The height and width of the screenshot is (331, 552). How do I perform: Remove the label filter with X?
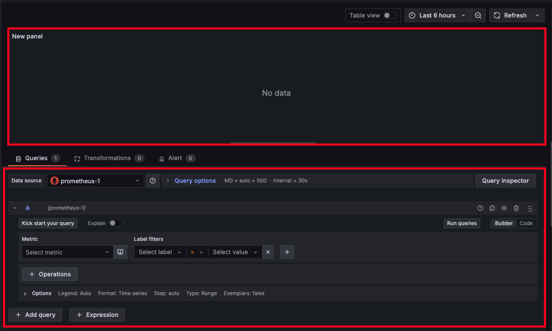point(268,252)
